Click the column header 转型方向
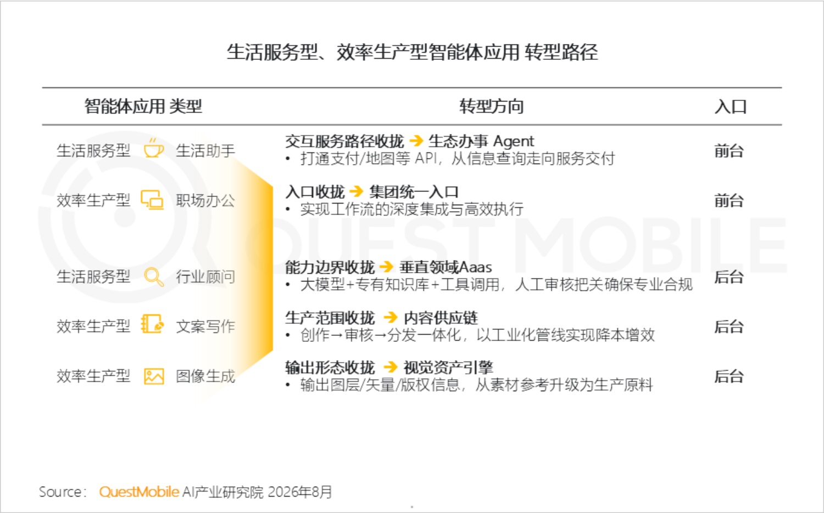The height and width of the screenshot is (513, 824). [492, 106]
